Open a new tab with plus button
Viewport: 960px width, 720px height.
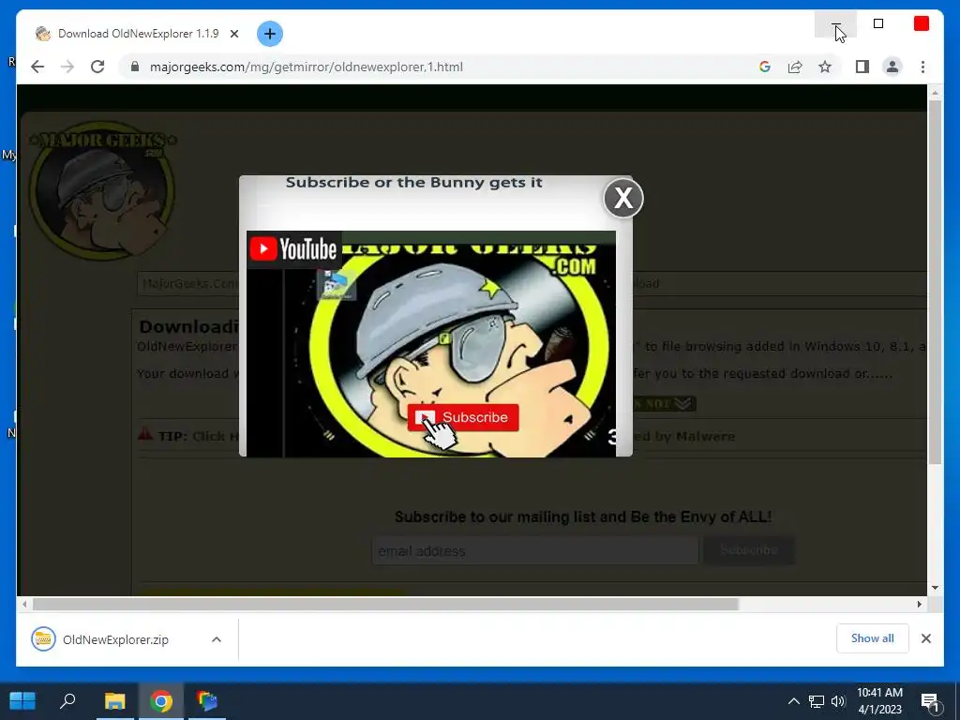[x=270, y=34]
